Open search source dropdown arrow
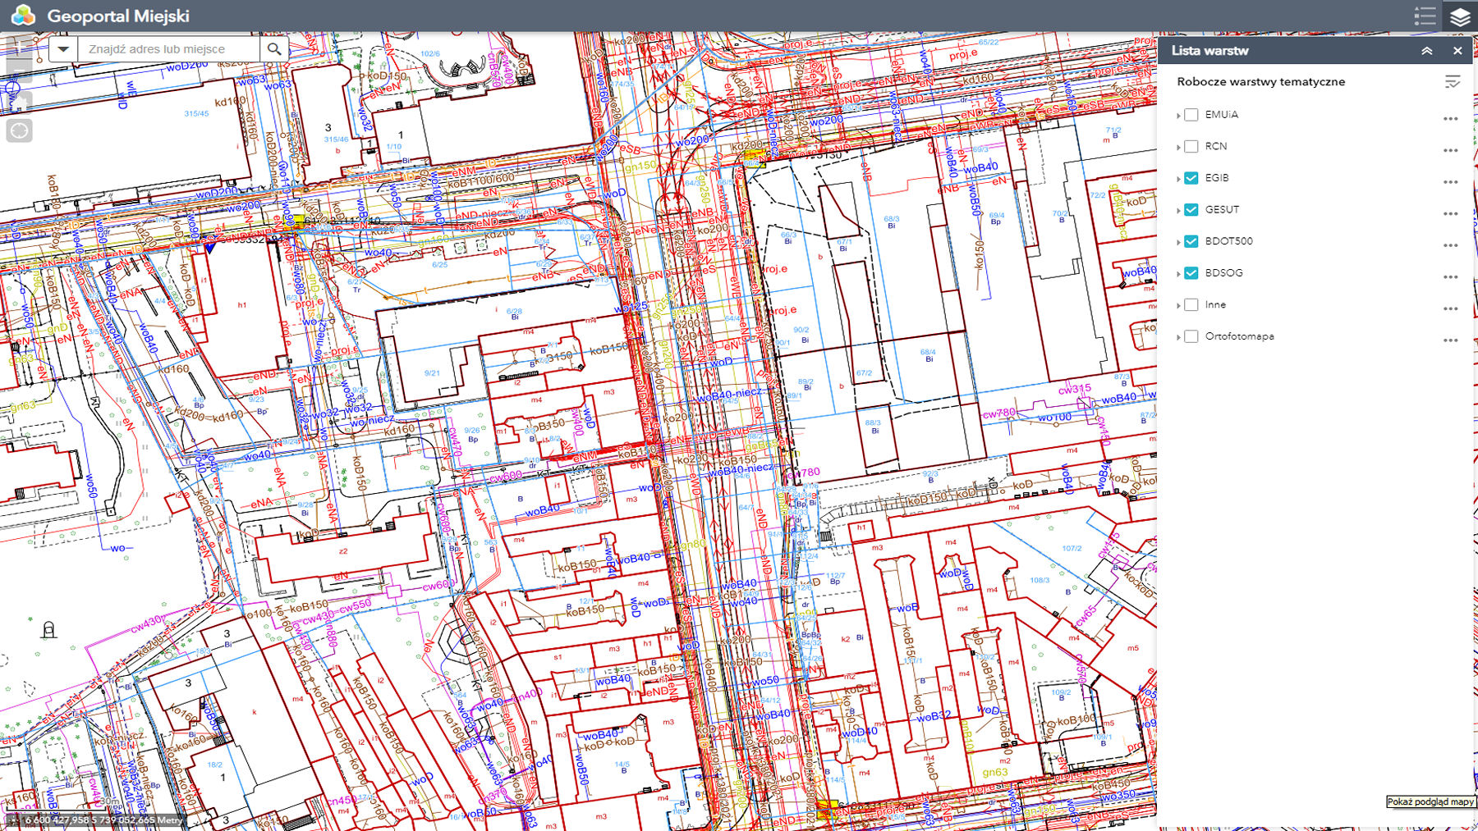Viewport: 1478px width, 831px height. click(x=63, y=49)
